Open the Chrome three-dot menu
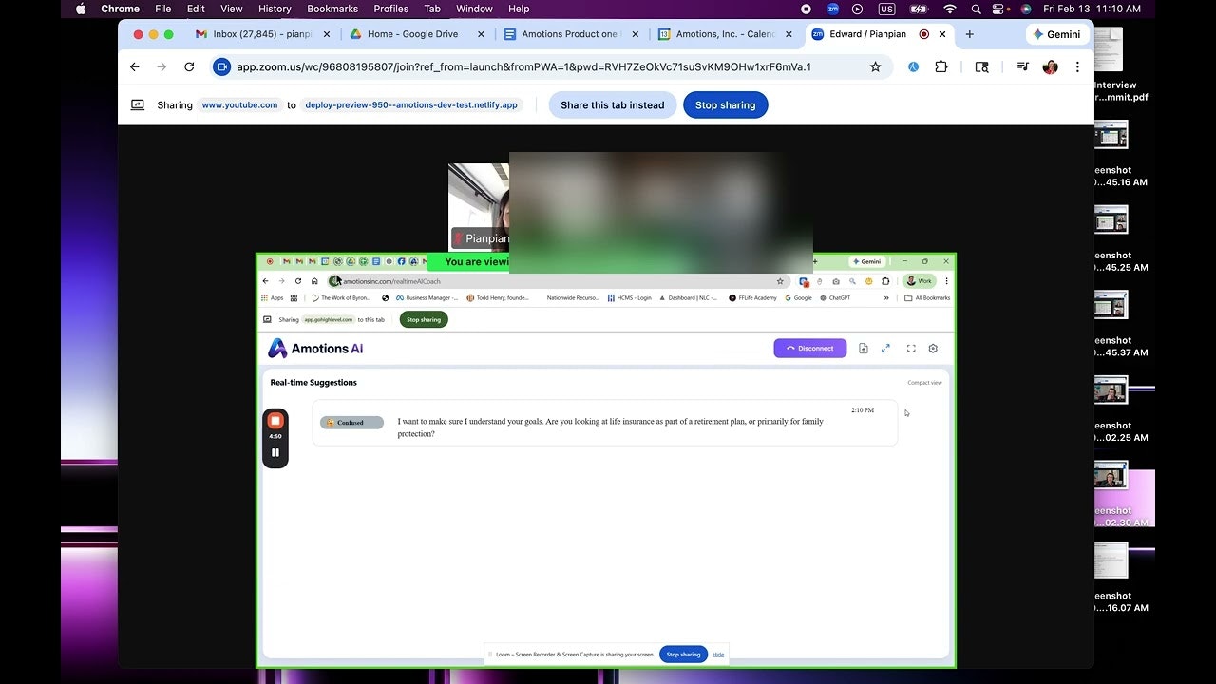 pyautogui.click(x=1076, y=66)
